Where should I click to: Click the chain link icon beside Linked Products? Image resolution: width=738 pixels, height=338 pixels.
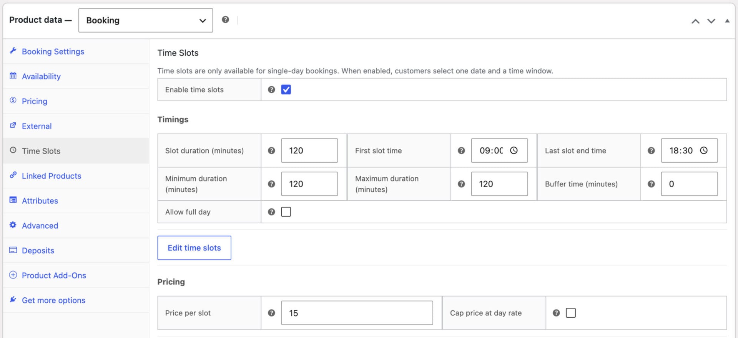(x=13, y=175)
